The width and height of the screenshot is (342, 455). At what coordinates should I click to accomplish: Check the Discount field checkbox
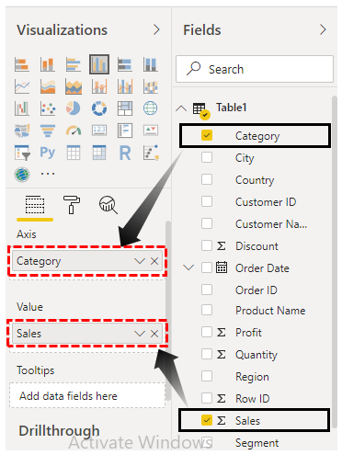tap(207, 245)
